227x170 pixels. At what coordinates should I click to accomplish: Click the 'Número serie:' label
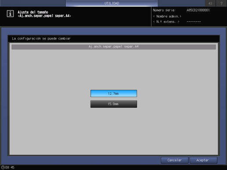[x=164, y=10]
